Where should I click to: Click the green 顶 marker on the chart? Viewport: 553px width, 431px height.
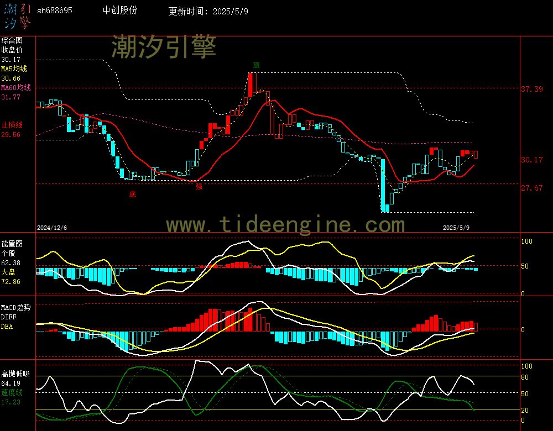(x=257, y=65)
